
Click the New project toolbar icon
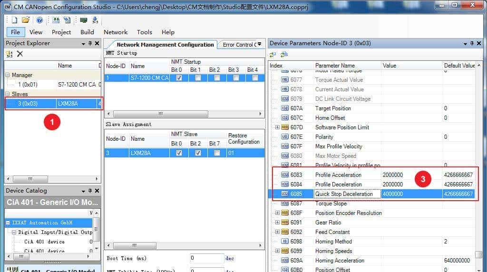click(14, 20)
